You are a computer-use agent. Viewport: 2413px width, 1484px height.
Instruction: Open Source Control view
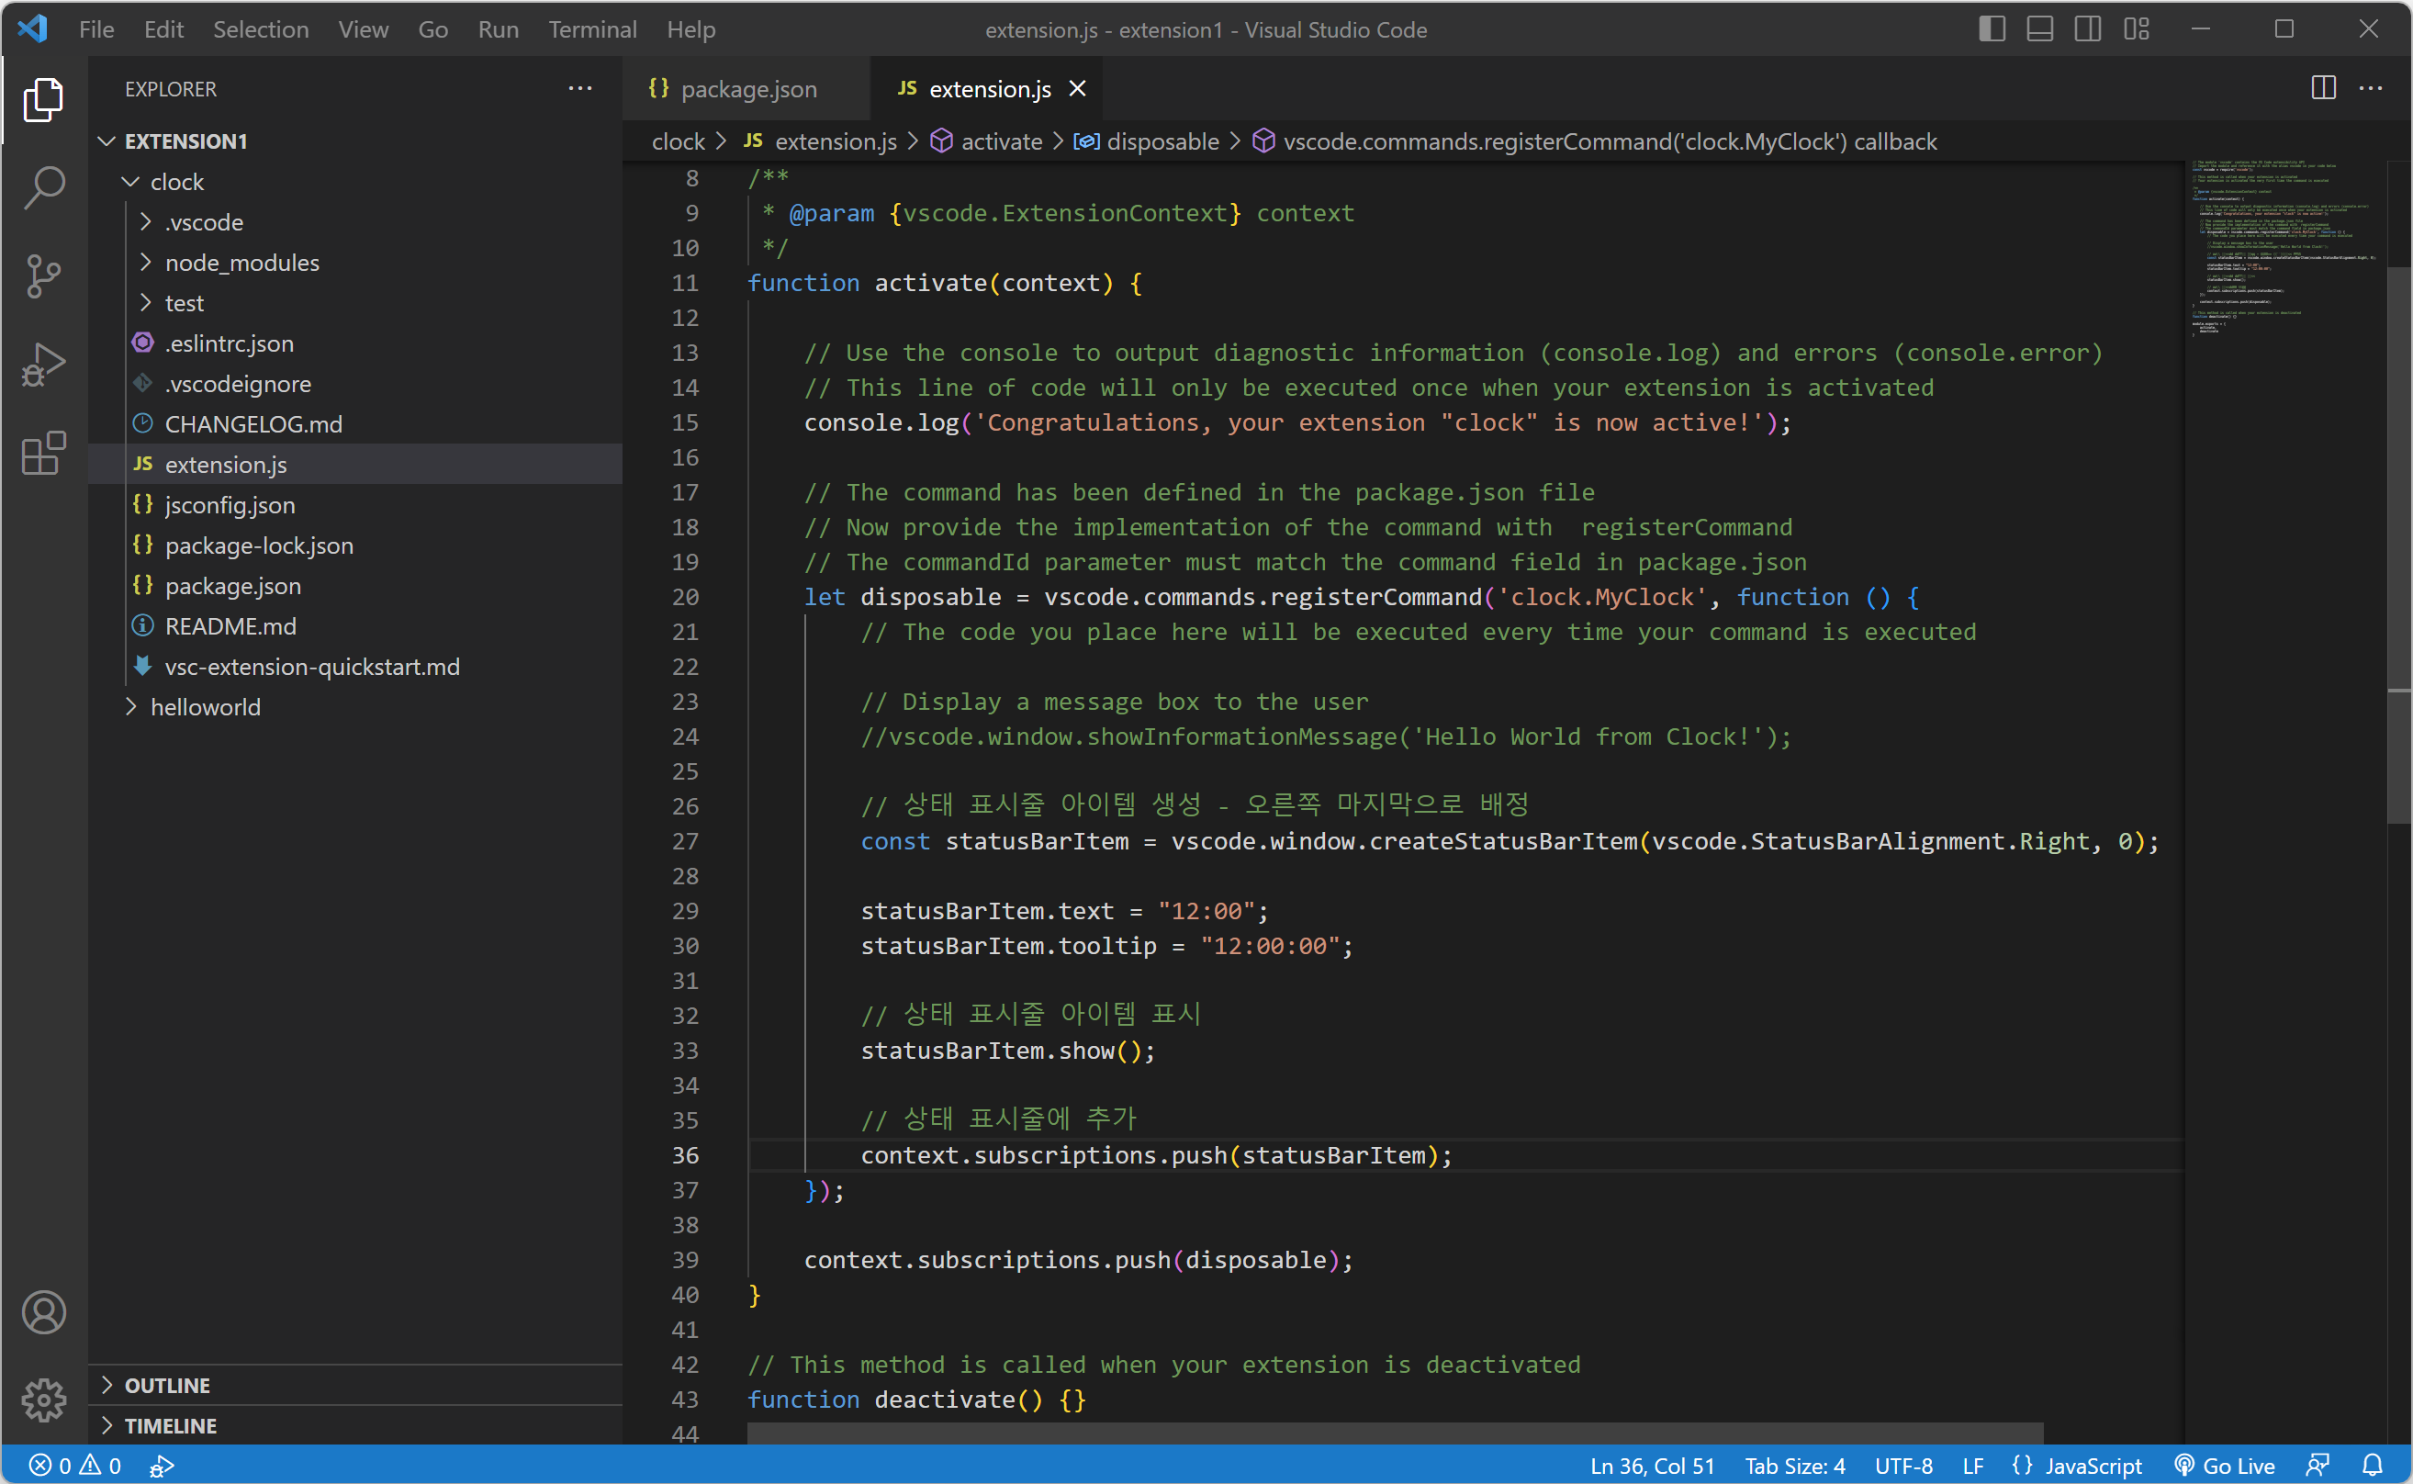pyautogui.click(x=44, y=275)
